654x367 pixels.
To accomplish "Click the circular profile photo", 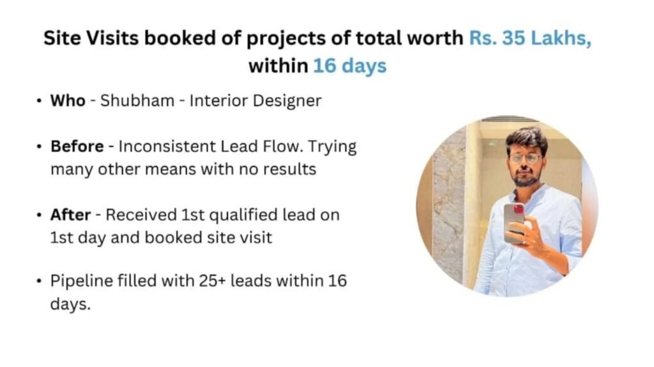I will pos(506,206).
